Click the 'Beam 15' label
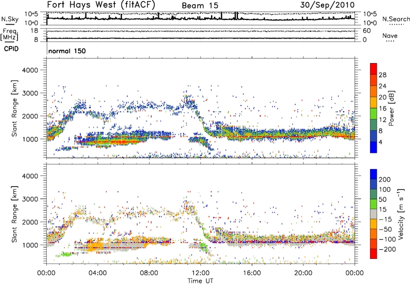This screenshot has width=410, height=284. (200, 6)
